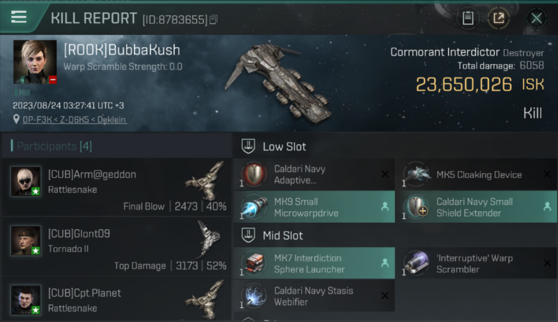
Task: Open the hamburger menu at top left
Action: click(19, 17)
